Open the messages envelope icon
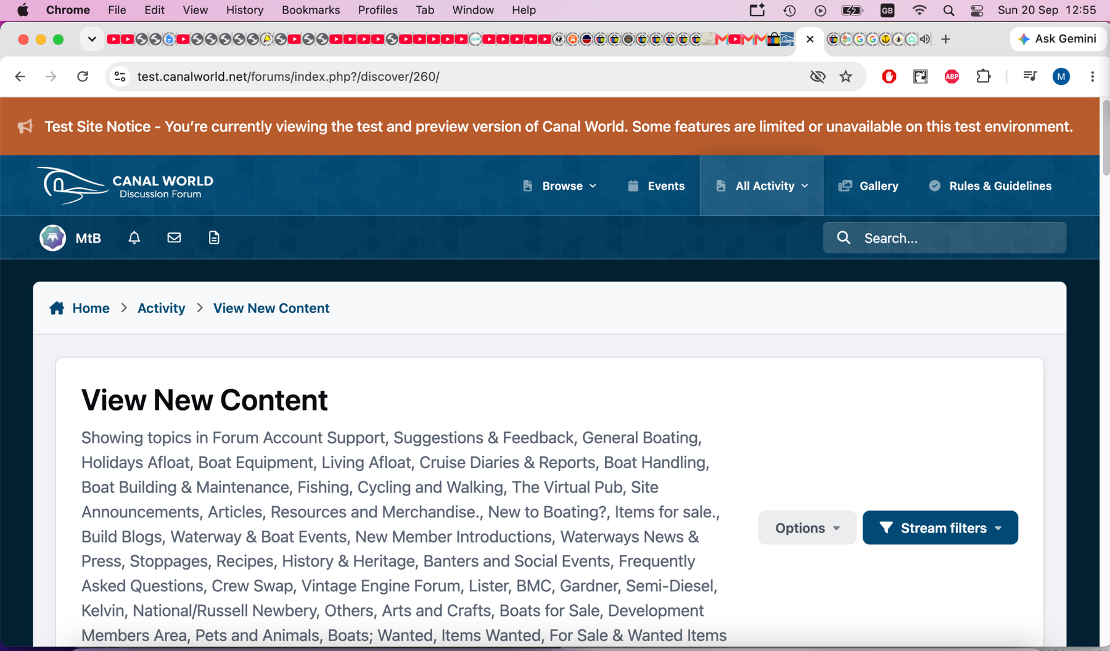 pyautogui.click(x=174, y=238)
